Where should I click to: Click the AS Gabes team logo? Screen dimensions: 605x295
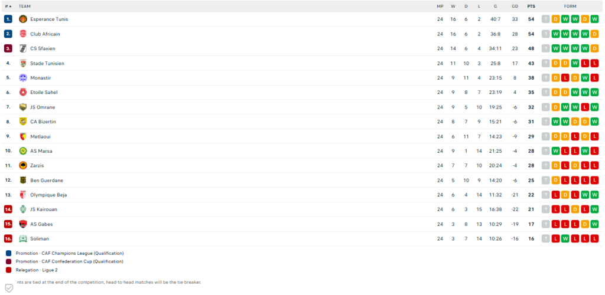click(23, 224)
